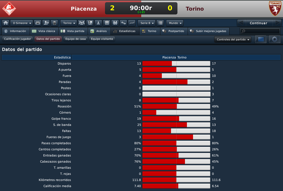Click the training cone icon
This screenshot has height=191, width=283.
[x=98, y=23]
